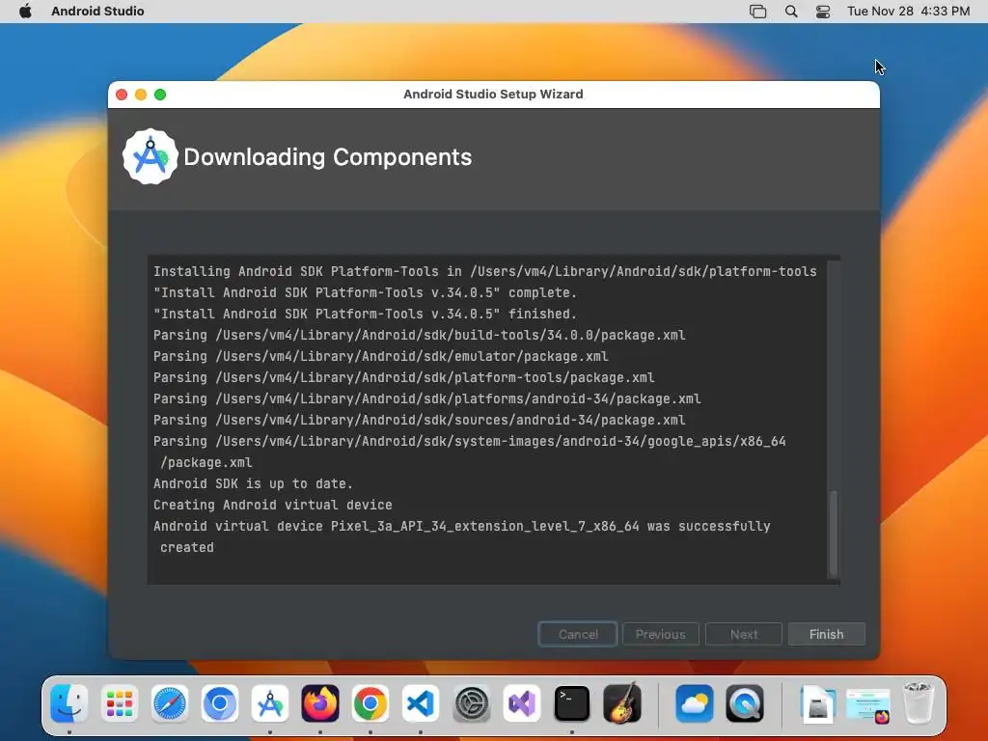Viewport: 988px width, 741px height.
Task: Click the 'Android Studio Setup Wizard' title text
Action: pyautogui.click(x=493, y=95)
